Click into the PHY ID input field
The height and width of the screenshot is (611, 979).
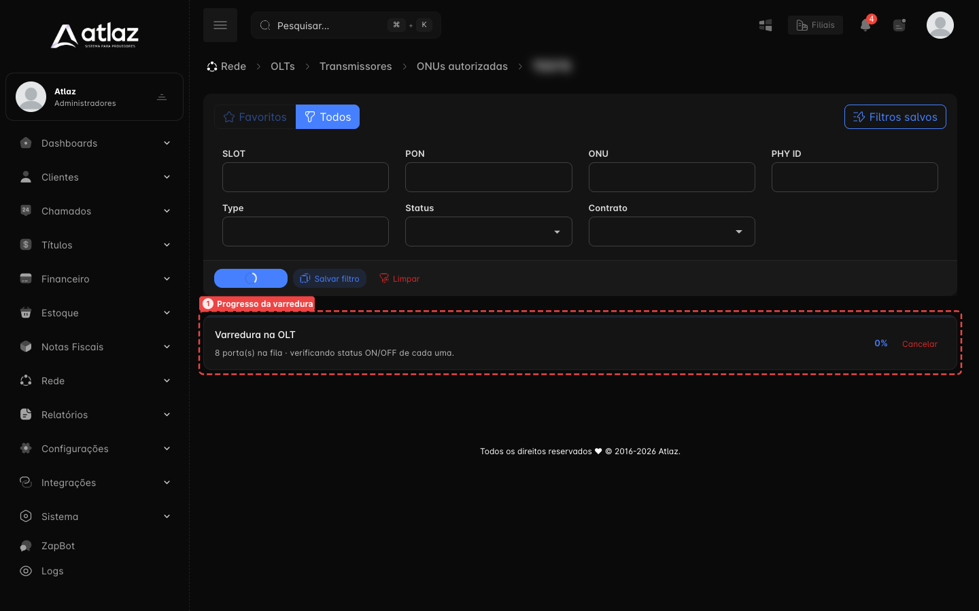pos(855,177)
